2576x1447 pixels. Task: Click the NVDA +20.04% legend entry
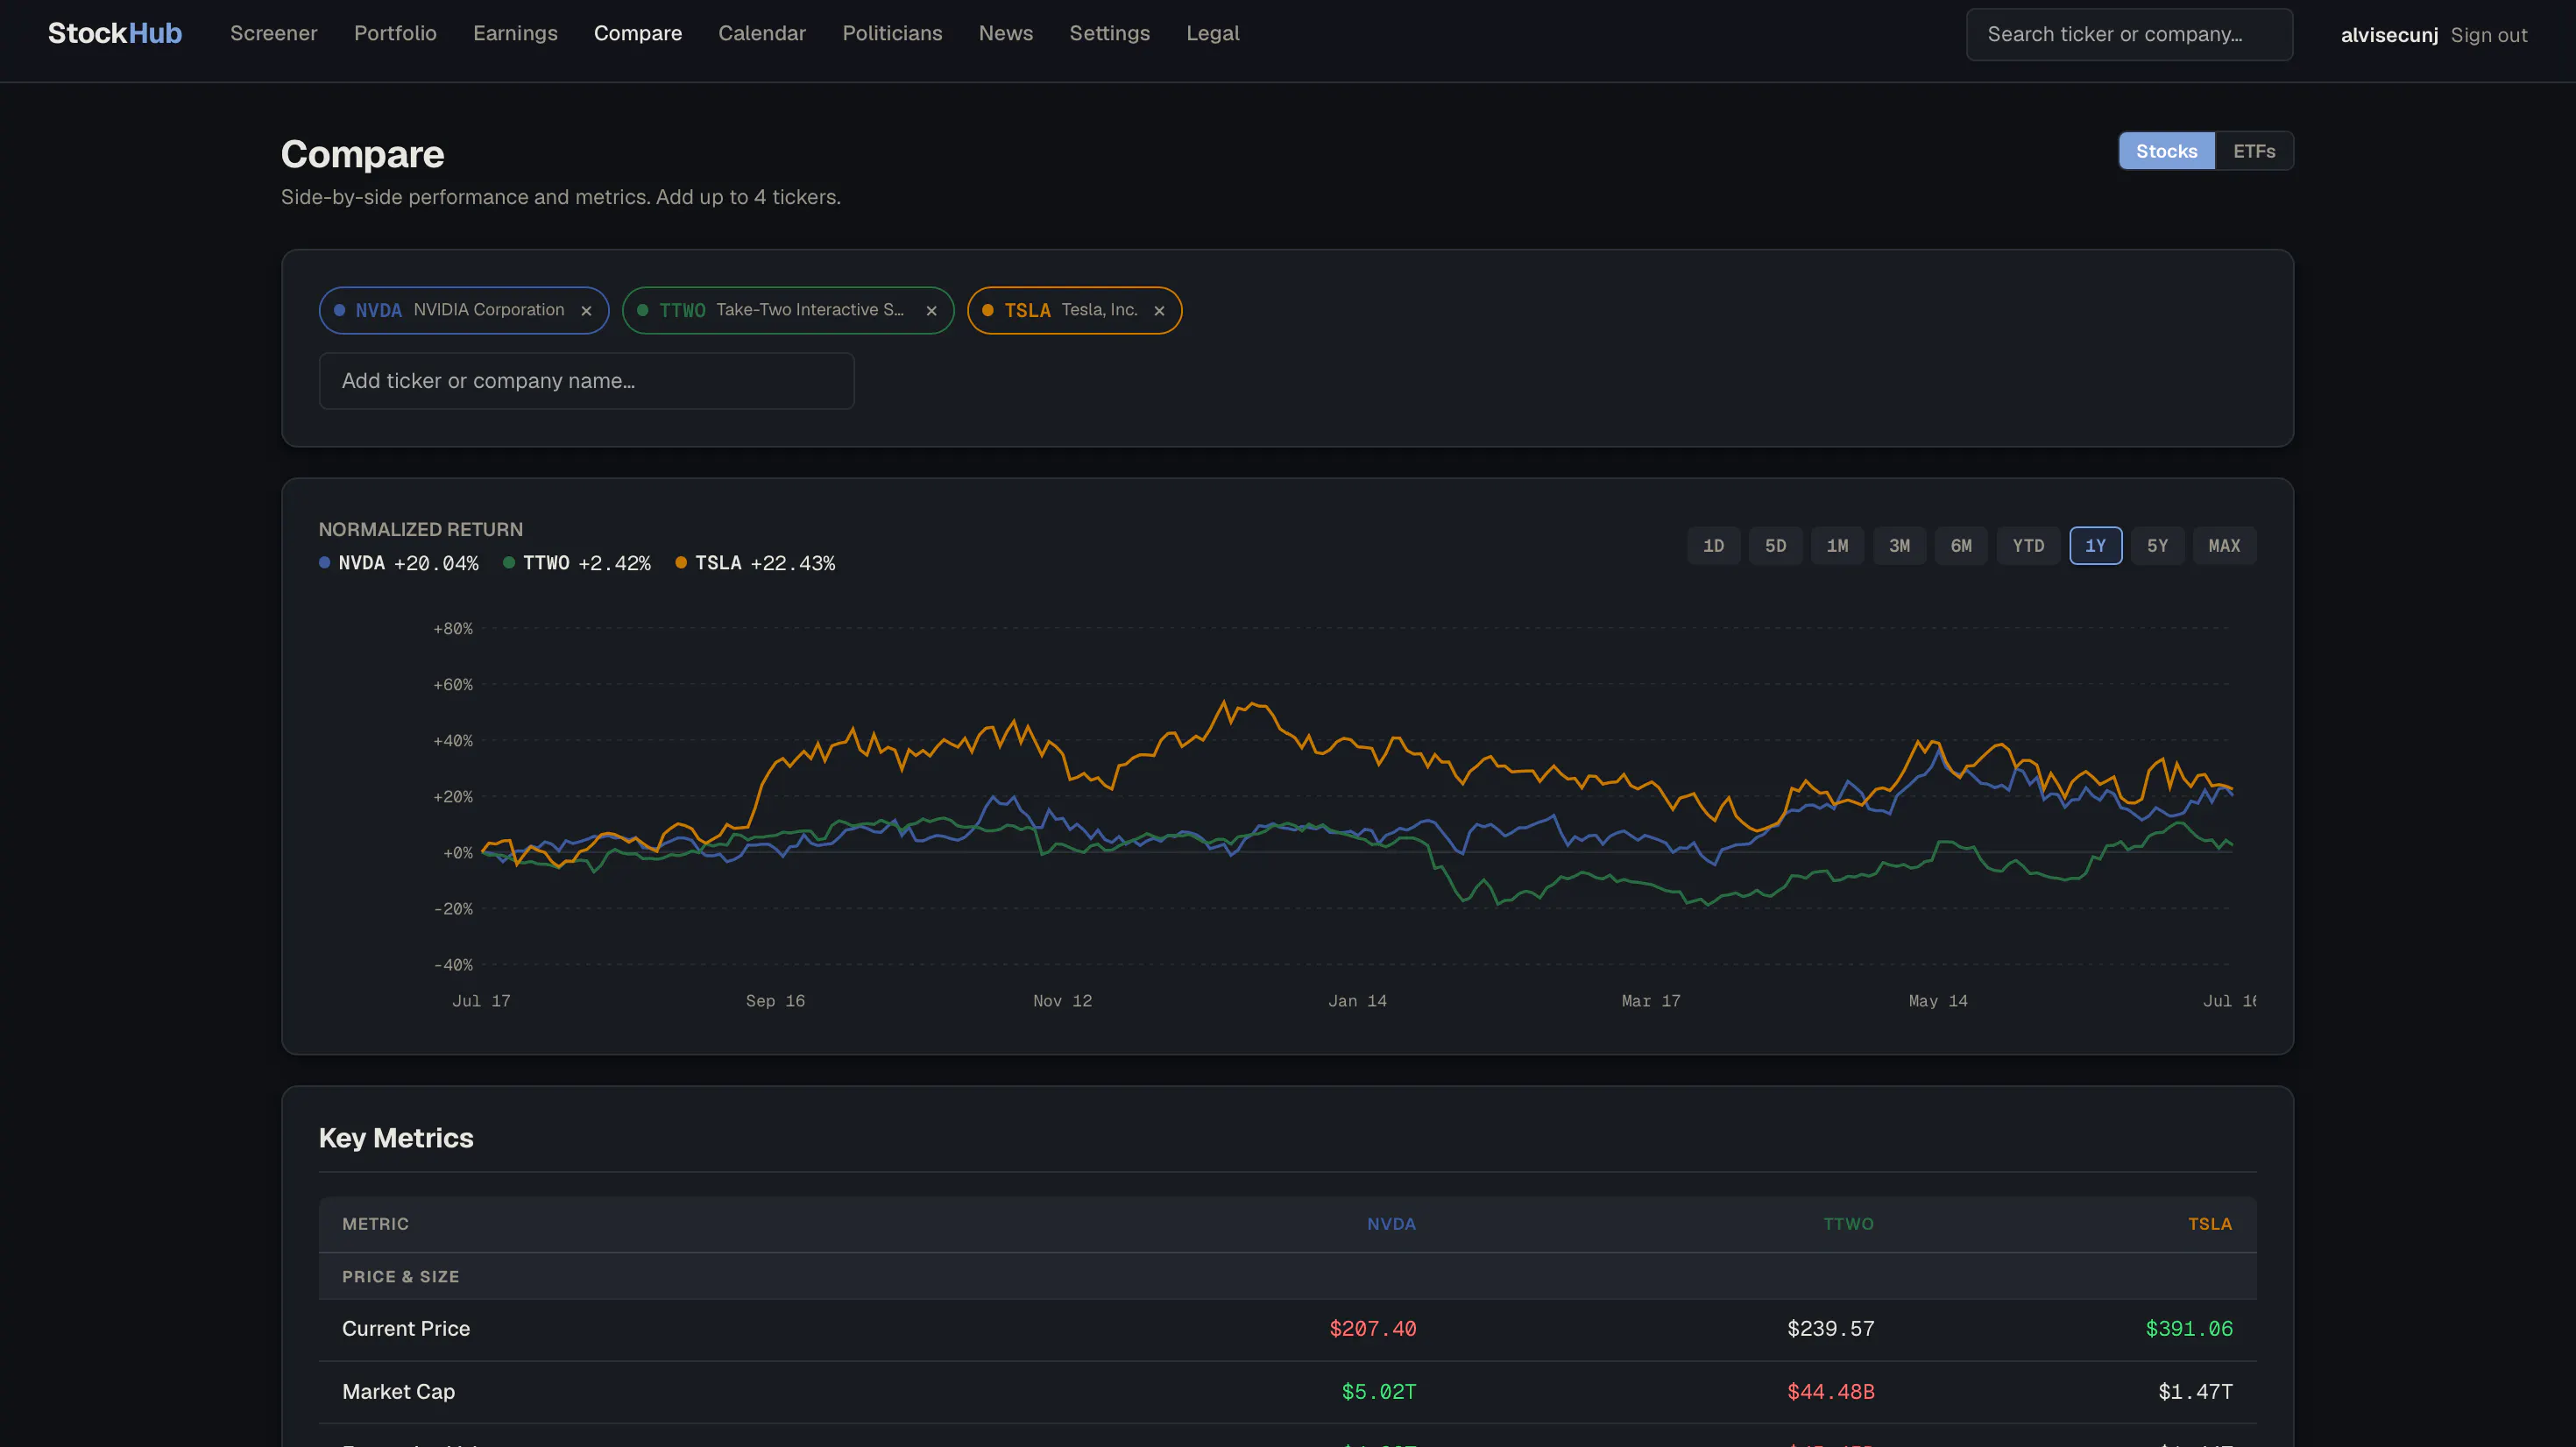pos(399,563)
